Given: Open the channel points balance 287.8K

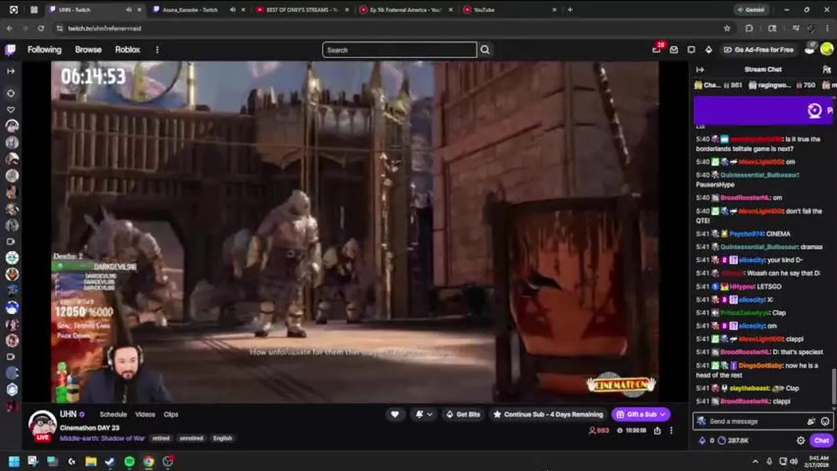Looking at the screenshot, I should (x=734, y=440).
